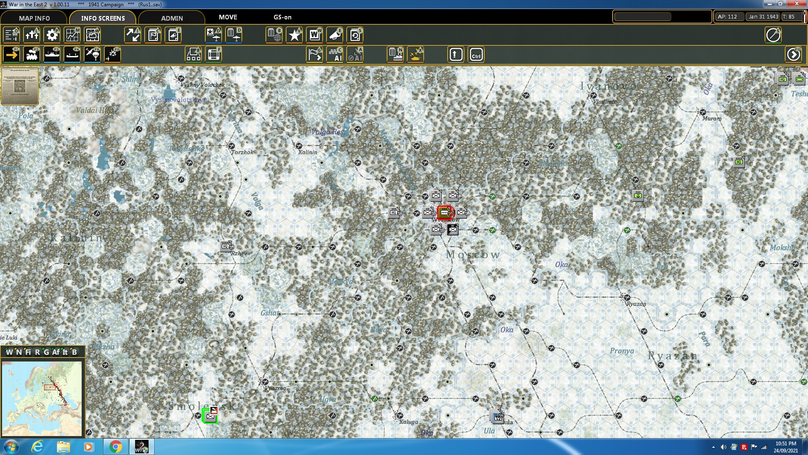Open Internet Explorer from taskbar
This screenshot has width=808, height=455.
pyautogui.click(x=37, y=447)
